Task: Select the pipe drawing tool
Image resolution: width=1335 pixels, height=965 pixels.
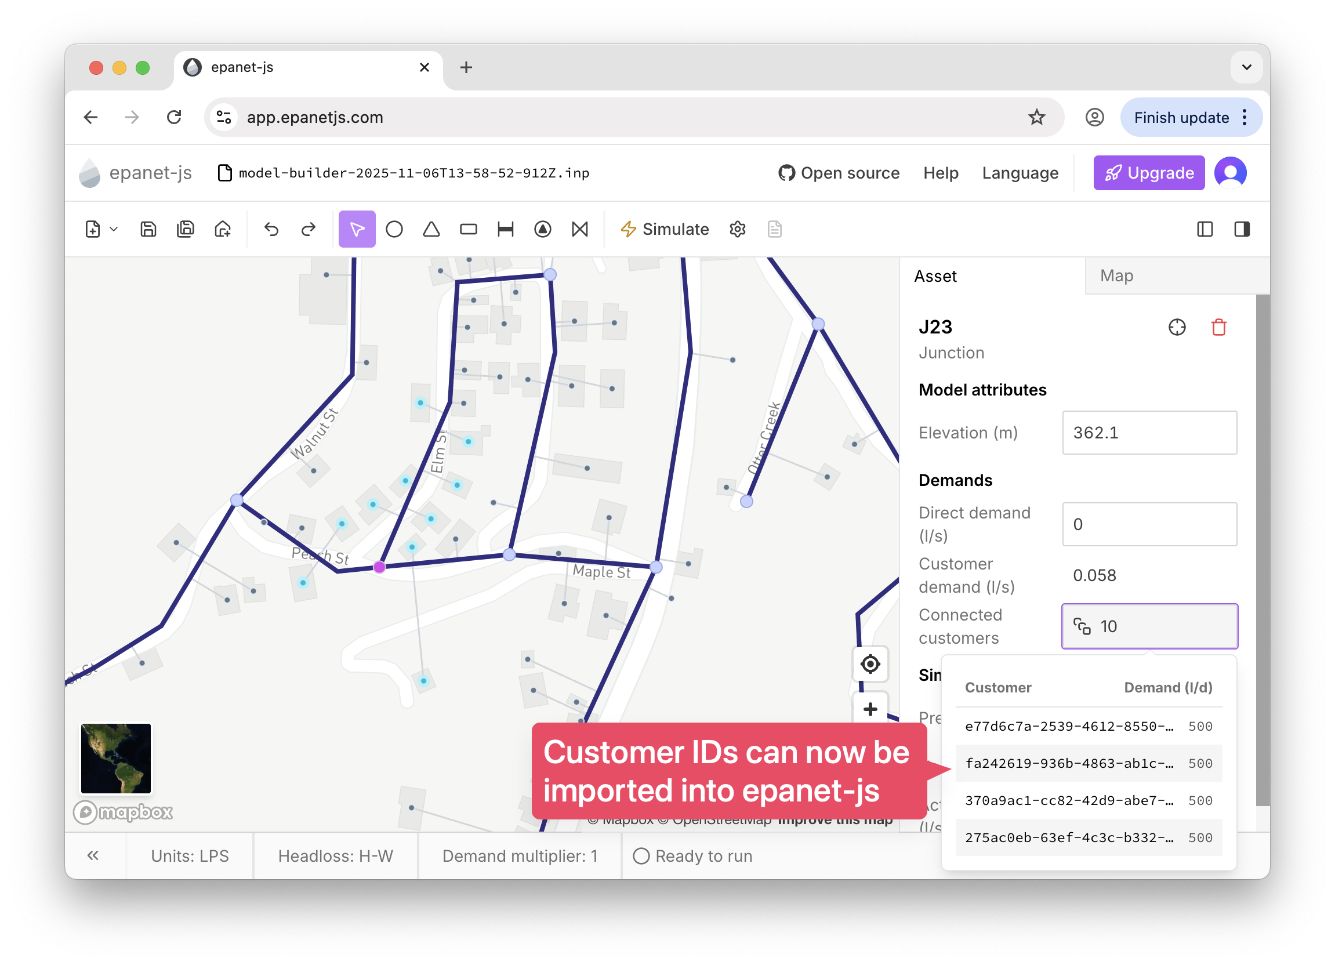Action: tap(505, 229)
